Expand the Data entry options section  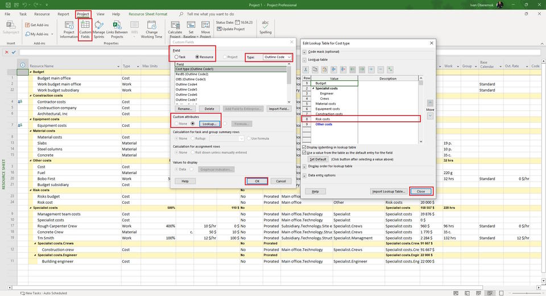coord(304,176)
